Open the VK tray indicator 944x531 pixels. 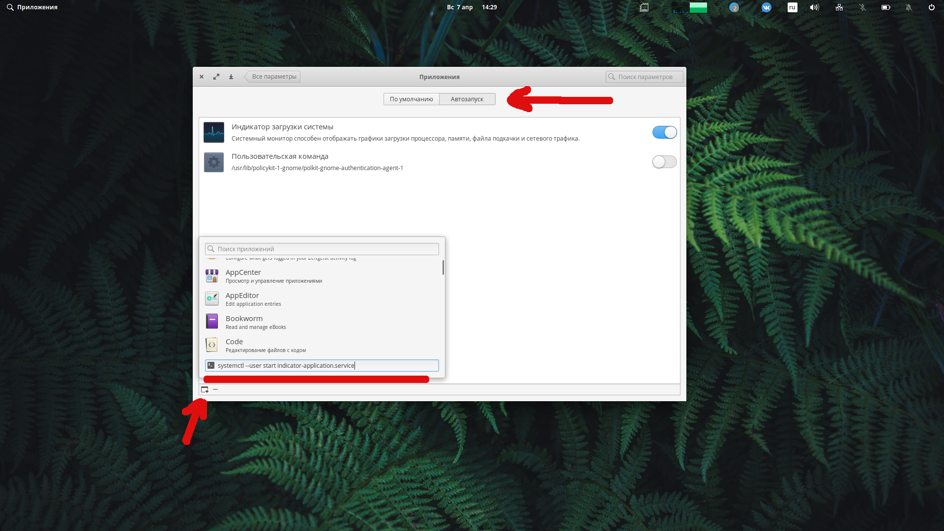tap(767, 7)
